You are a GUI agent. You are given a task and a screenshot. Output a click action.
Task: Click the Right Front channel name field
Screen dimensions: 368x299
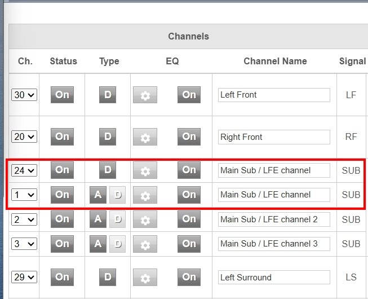pos(274,137)
